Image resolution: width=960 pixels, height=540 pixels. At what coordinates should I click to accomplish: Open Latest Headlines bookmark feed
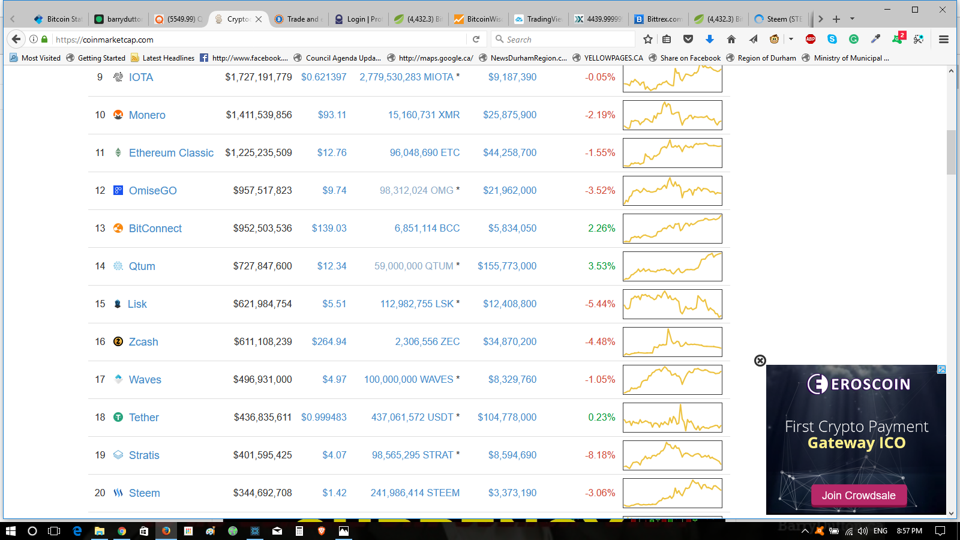click(163, 58)
